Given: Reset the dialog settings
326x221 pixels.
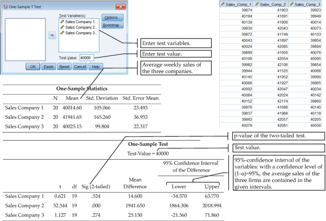Looking at the screenshot, I should [x=65, y=67].
